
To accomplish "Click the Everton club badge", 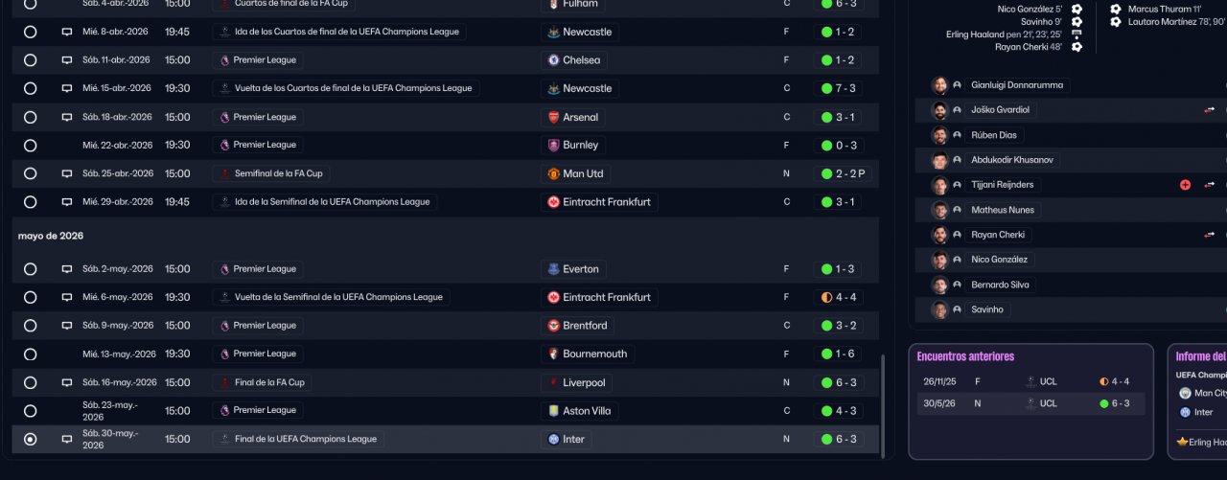I will click(553, 269).
